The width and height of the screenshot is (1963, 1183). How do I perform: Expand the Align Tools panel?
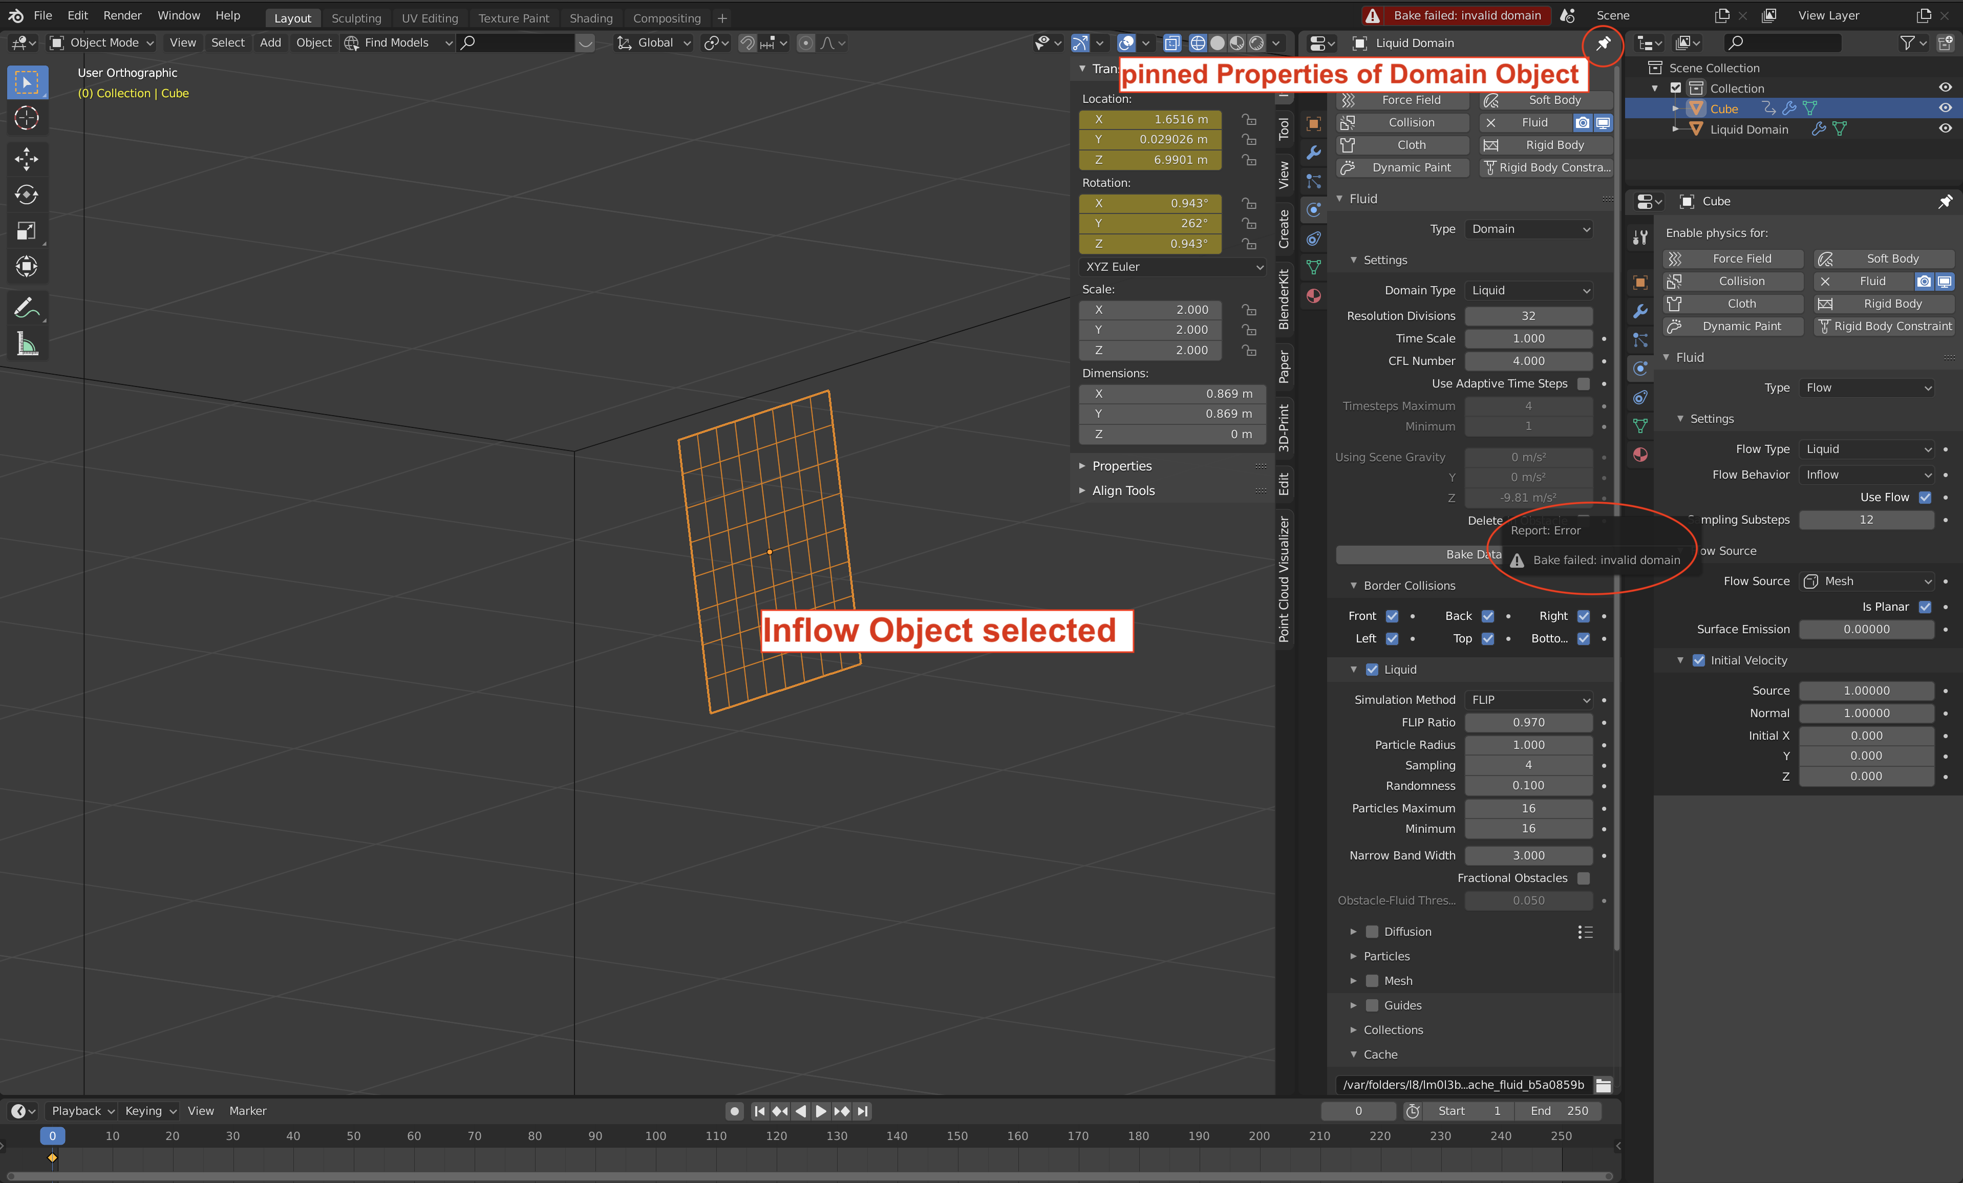click(1122, 491)
